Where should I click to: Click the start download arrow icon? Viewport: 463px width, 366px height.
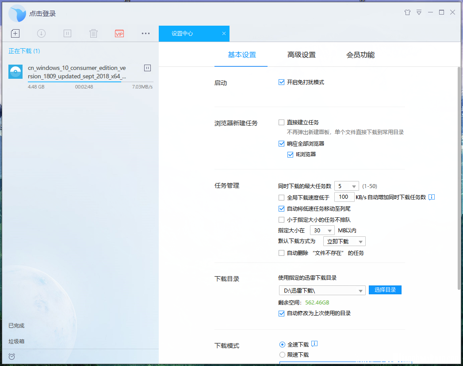tap(41, 33)
